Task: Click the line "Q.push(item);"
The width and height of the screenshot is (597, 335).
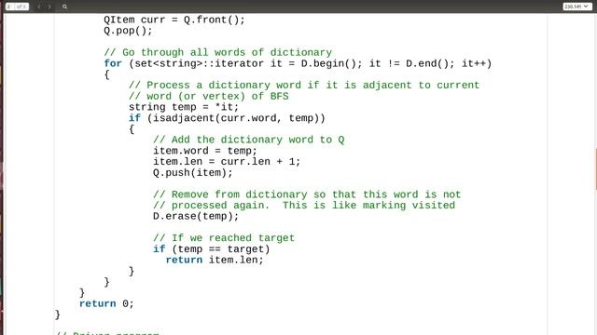Action: (193, 173)
